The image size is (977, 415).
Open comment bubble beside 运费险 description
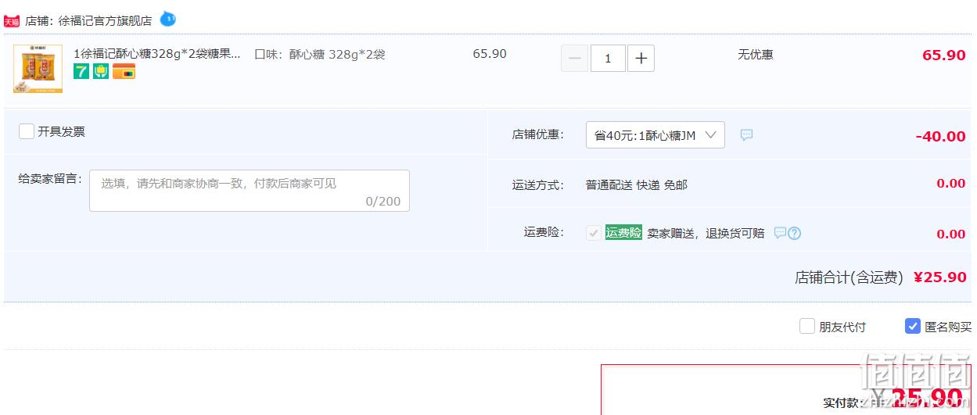pyautogui.click(x=779, y=233)
